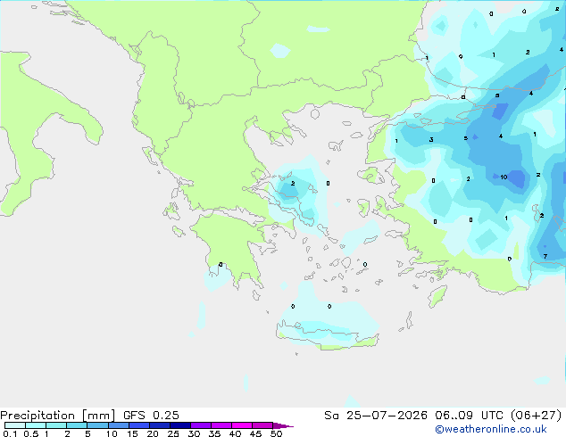The height and width of the screenshot is (437, 566).
Task: Select the legend label '25'
Action: [x=173, y=433]
